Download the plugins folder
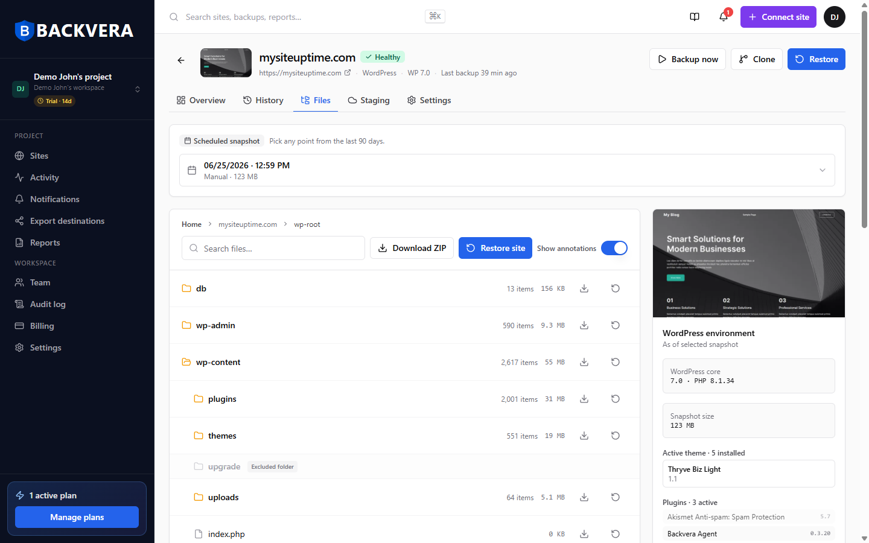The width and height of the screenshot is (869, 543). [x=584, y=399]
